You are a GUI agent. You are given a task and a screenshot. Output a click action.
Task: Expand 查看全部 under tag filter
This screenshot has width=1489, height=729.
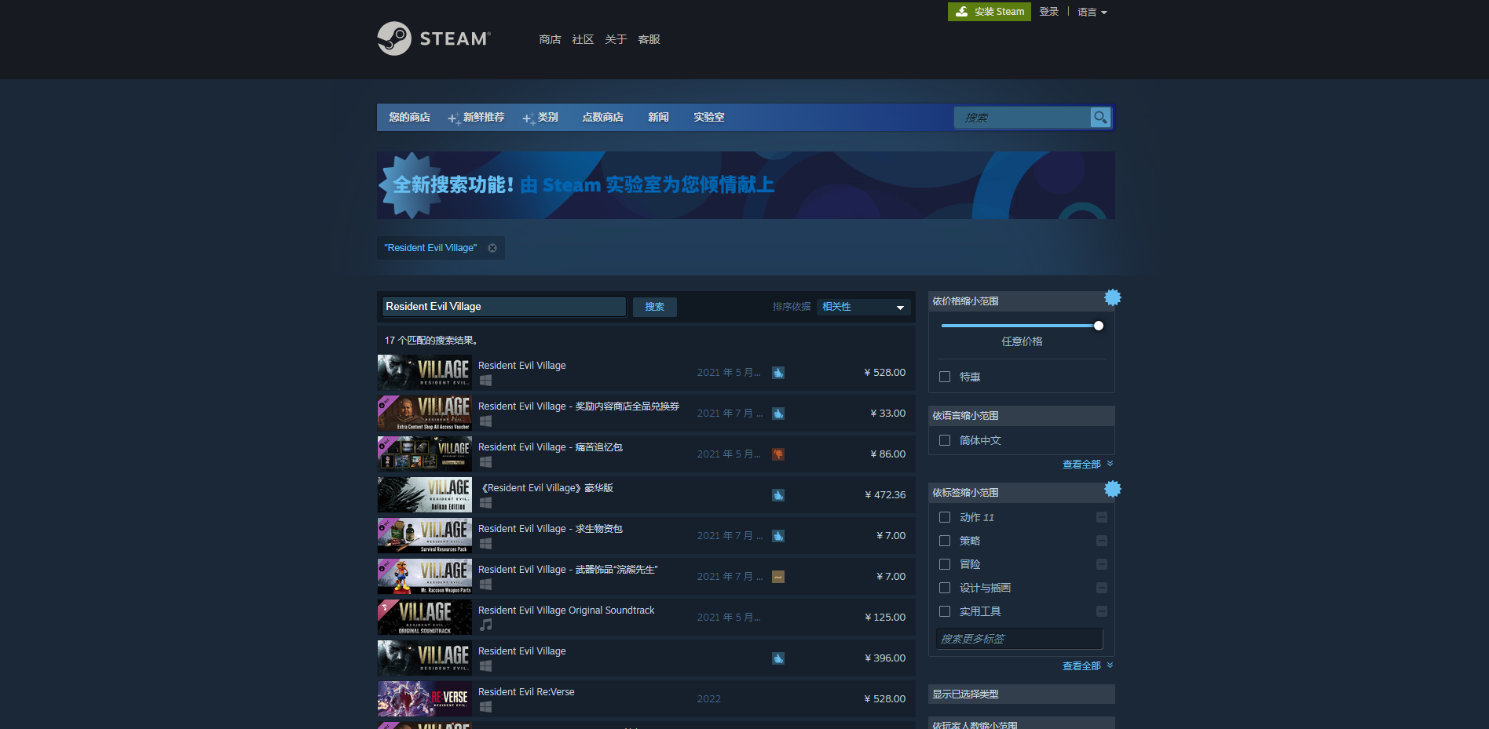point(1088,666)
